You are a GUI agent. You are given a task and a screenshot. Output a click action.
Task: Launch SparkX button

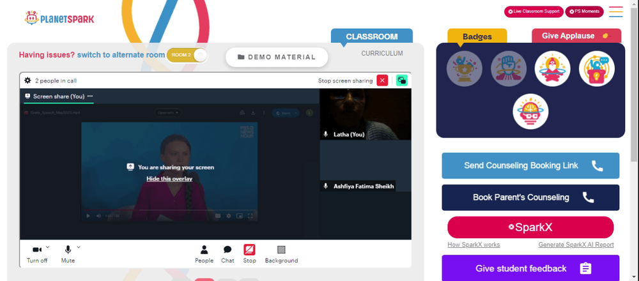[x=530, y=227]
